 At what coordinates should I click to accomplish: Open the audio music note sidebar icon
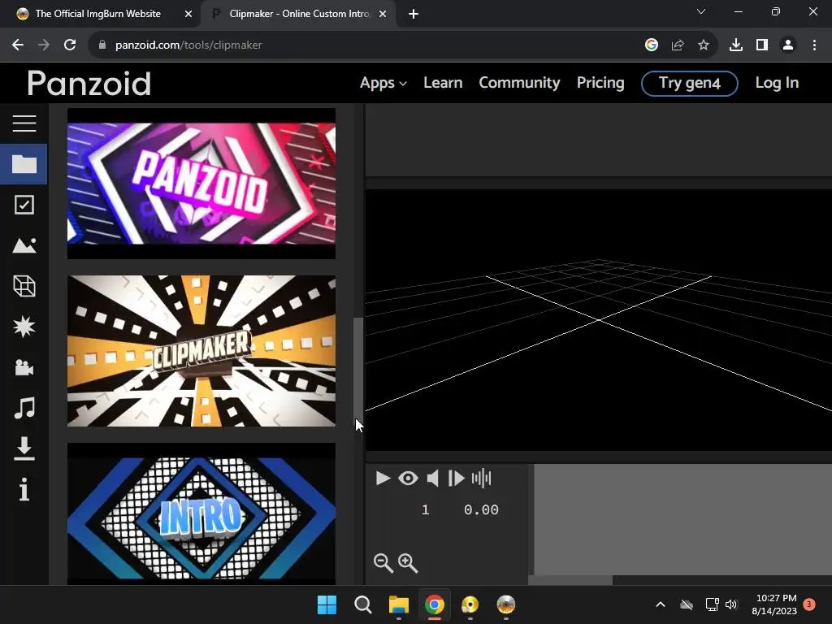(x=24, y=408)
